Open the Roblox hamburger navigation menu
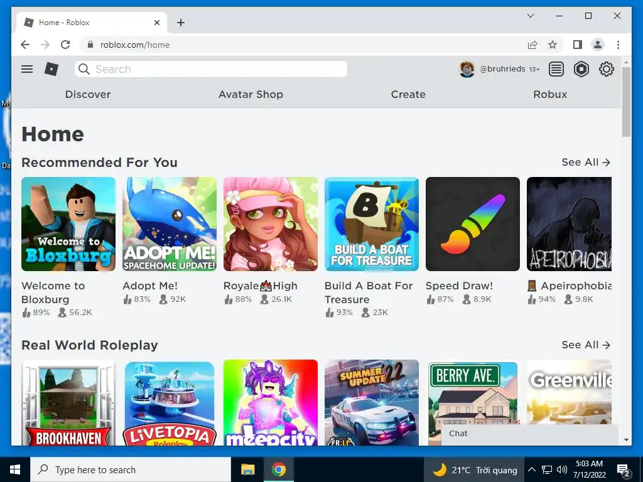The width and height of the screenshot is (643, 482). pyautogui.click(x=27, y=69)
